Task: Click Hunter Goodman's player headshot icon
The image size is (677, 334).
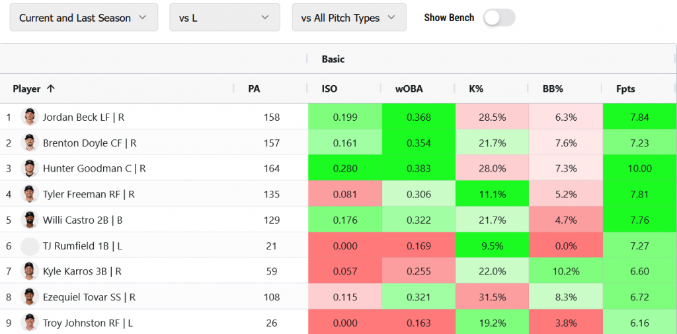Action: [30, 168]
